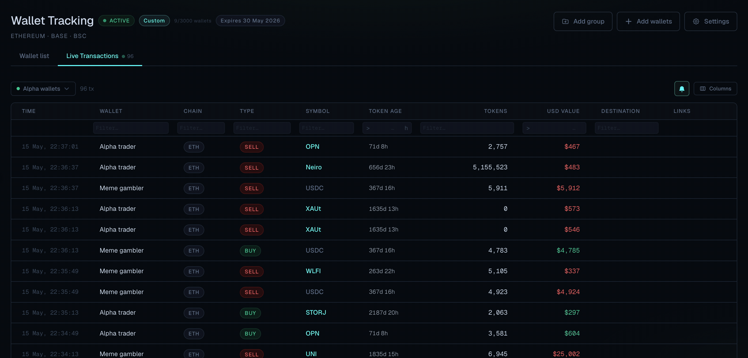Click the Columns layout icon
Image resolution: width=748 pixels, height=358 pixels.
click(703, 89)
